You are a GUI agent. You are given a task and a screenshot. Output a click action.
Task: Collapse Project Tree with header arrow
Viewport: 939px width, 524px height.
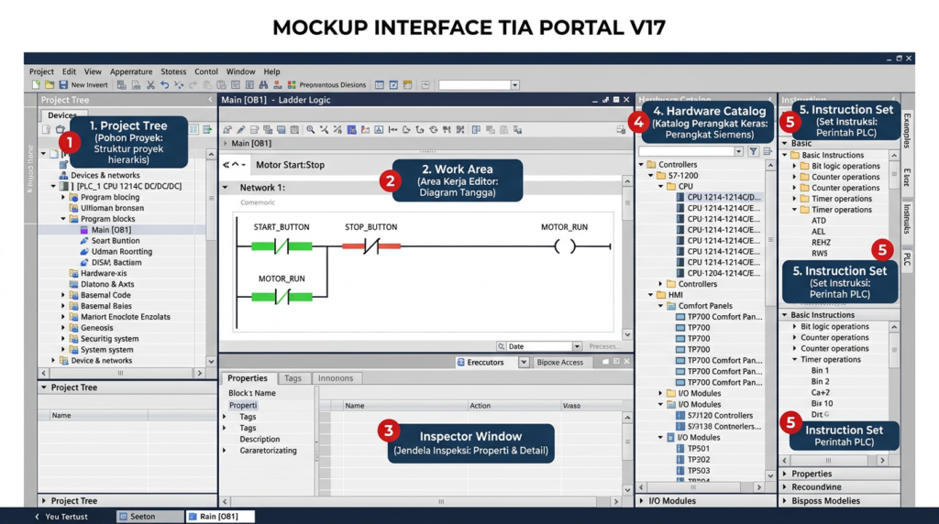pyautogui.click(x=210, y=100)
